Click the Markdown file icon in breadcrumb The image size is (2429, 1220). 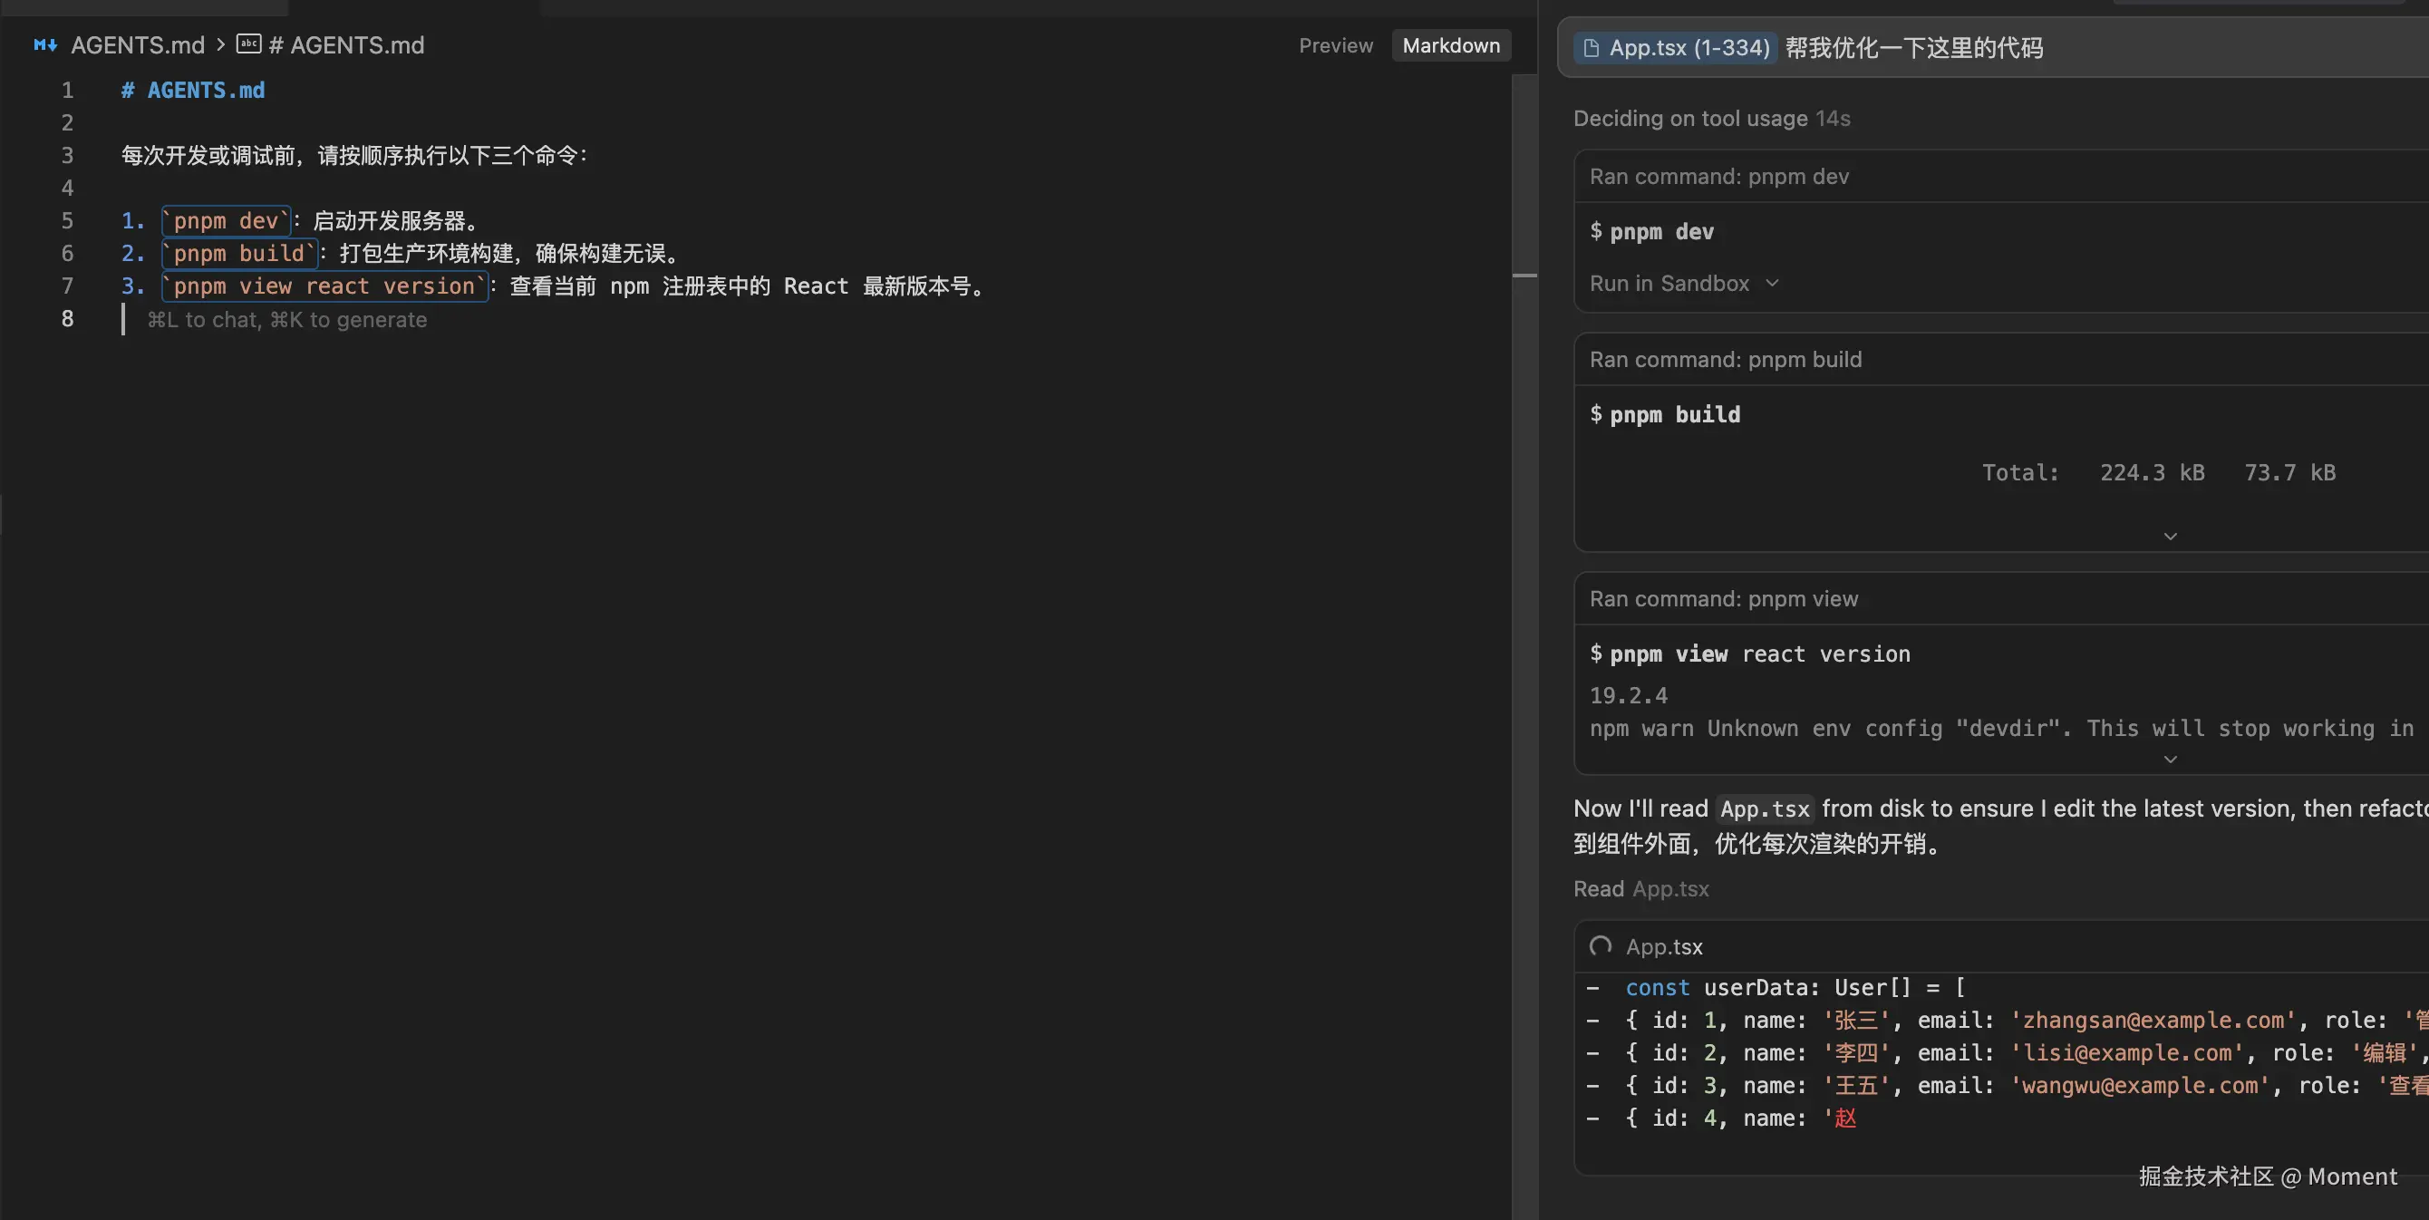pos(44,45)
